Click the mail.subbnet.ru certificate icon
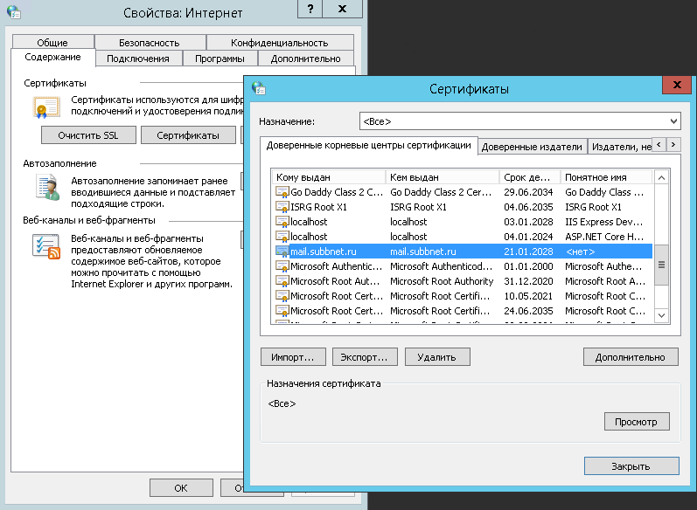 [282, 252]
